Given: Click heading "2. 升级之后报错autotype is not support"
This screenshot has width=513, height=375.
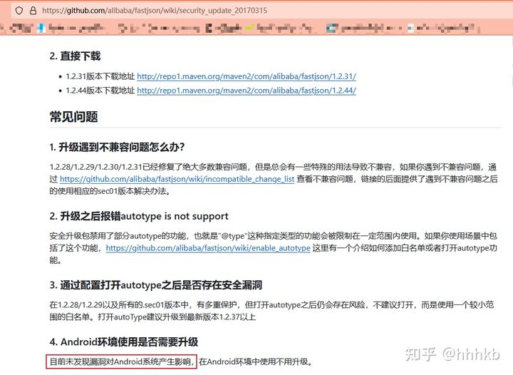Looking at the screenshot, I should click(139, 216).
